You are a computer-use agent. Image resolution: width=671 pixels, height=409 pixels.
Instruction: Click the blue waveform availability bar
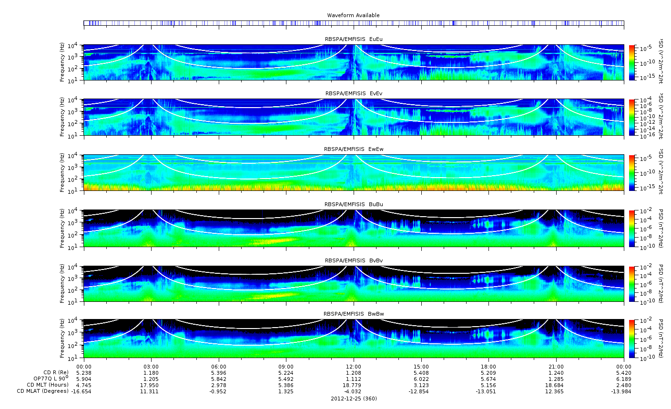point(353,23)
